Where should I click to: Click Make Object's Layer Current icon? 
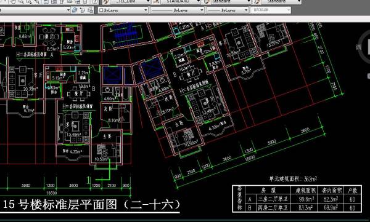point(75,10)
